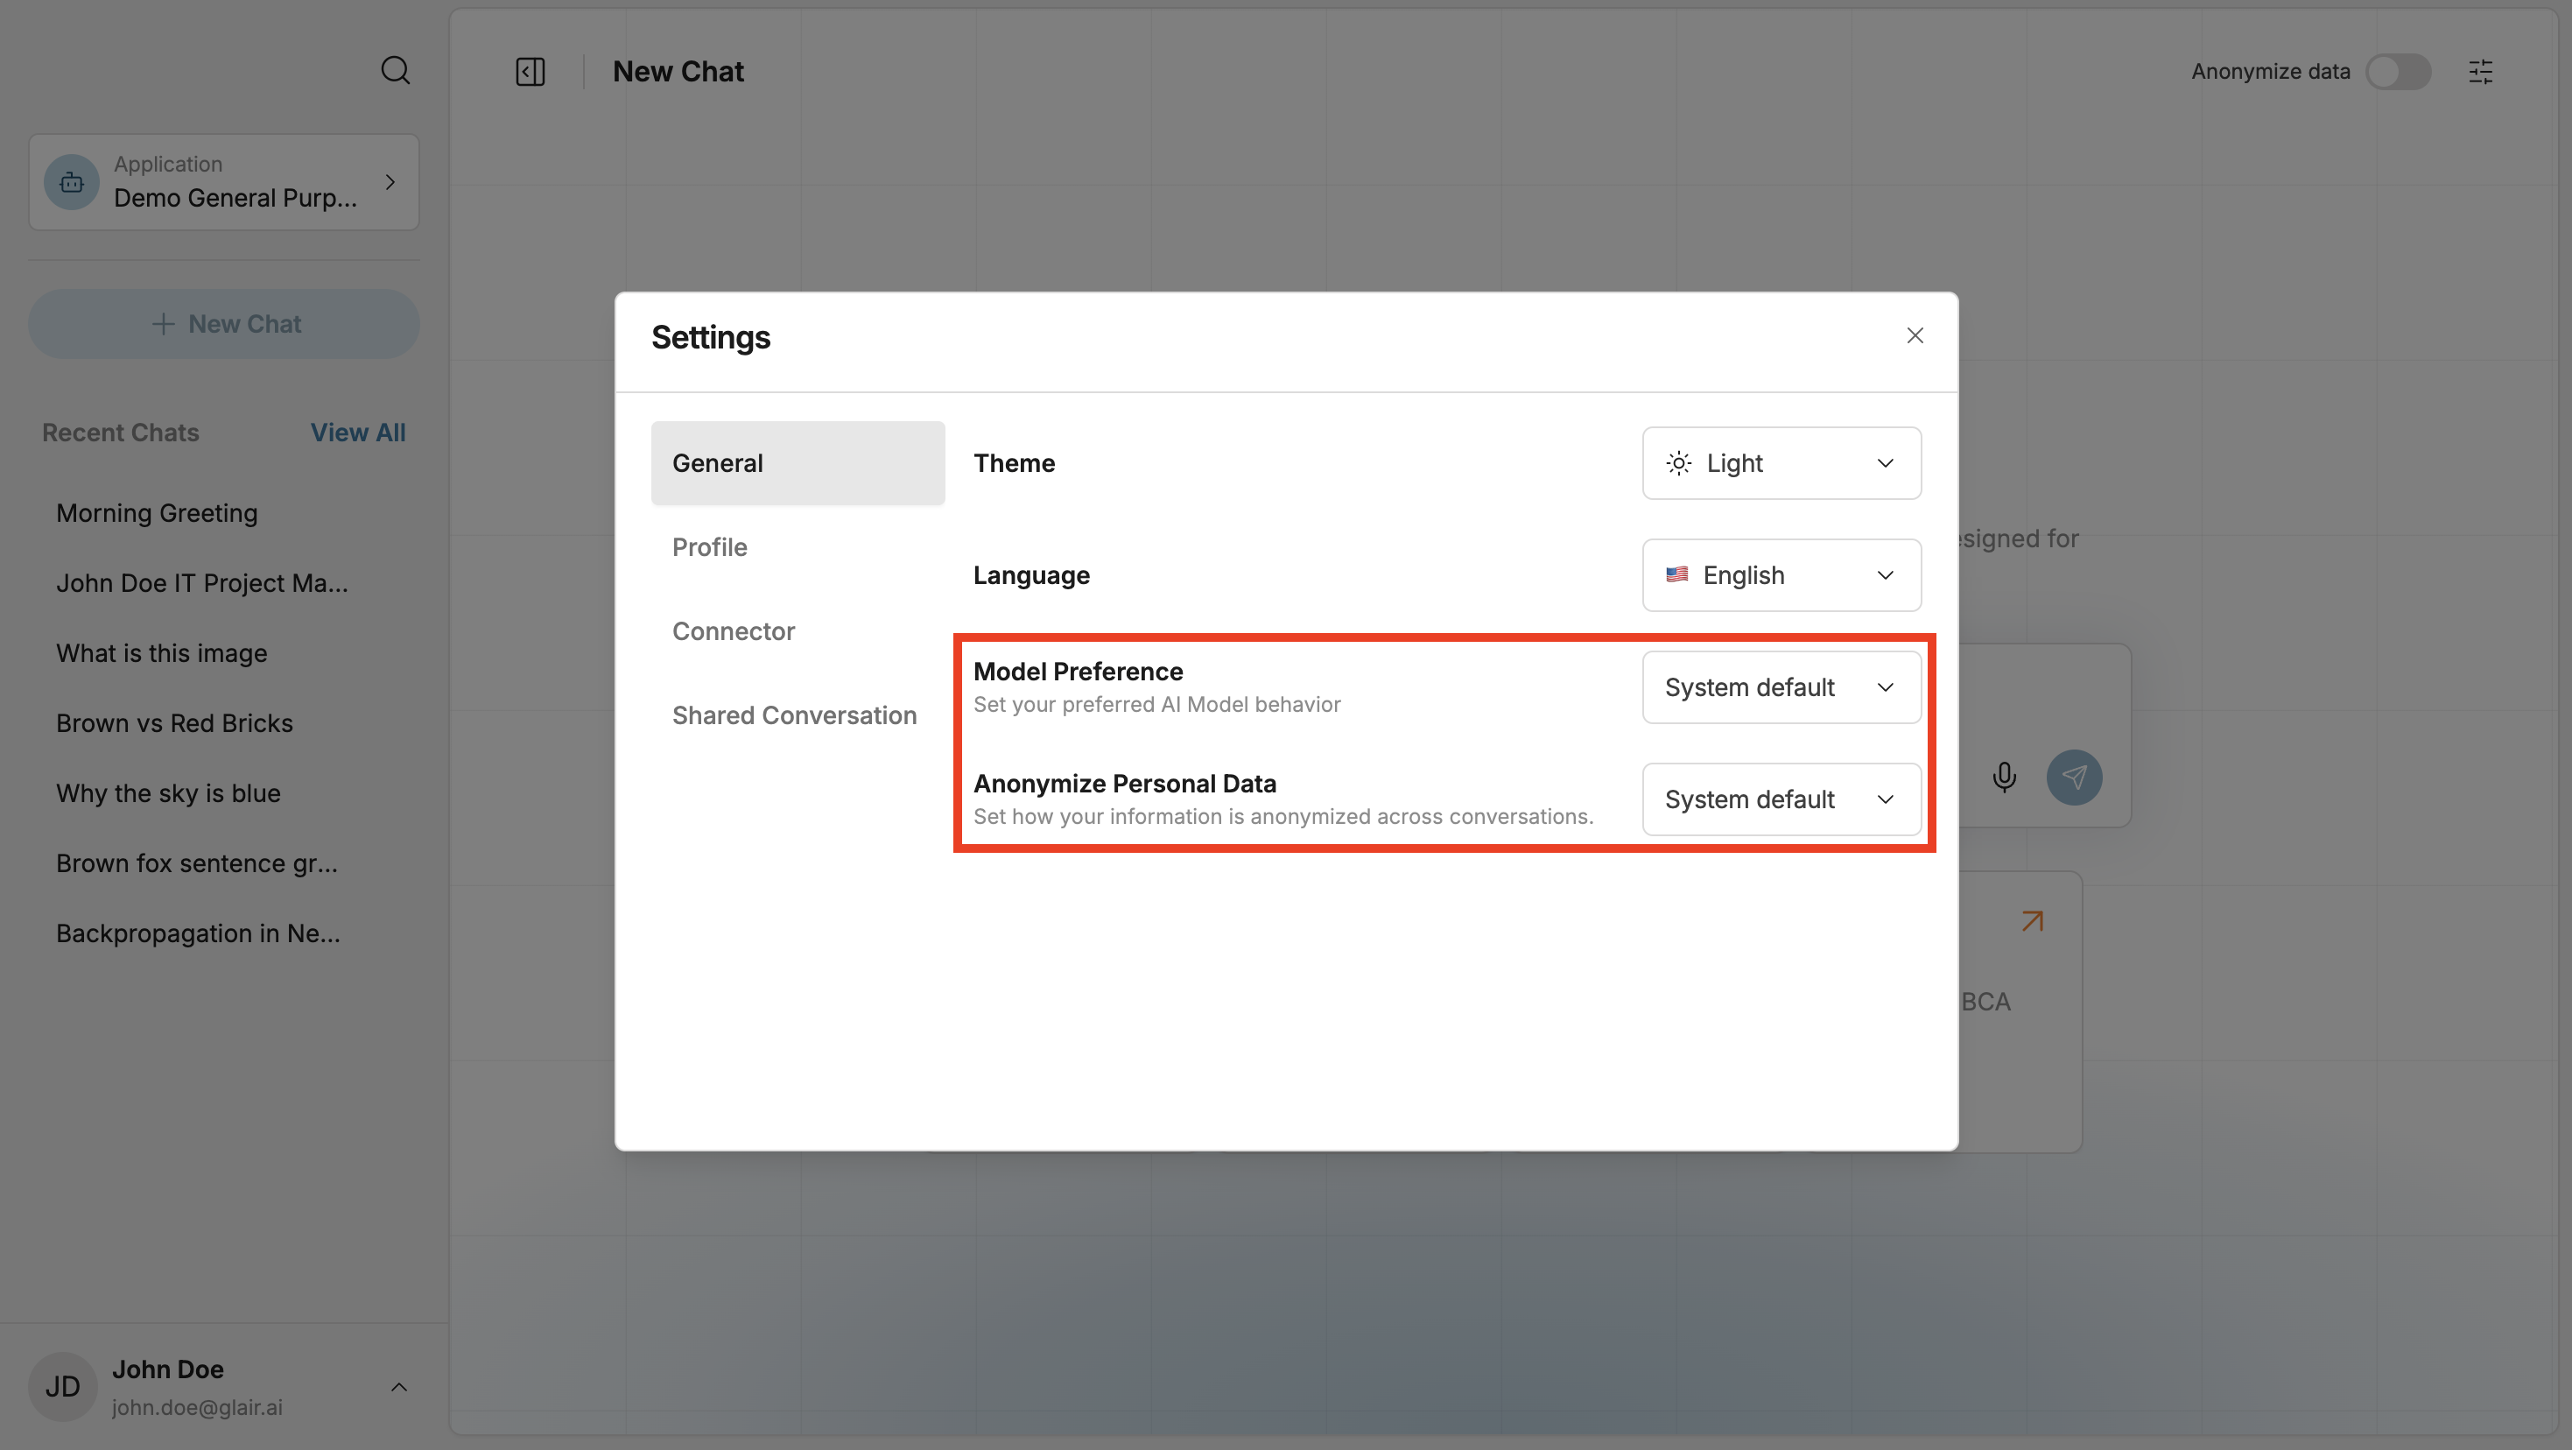The image size is (2572, 1450).
Task: Click the search magnifier icon in sidebar
Action: (x=396, y=70)
